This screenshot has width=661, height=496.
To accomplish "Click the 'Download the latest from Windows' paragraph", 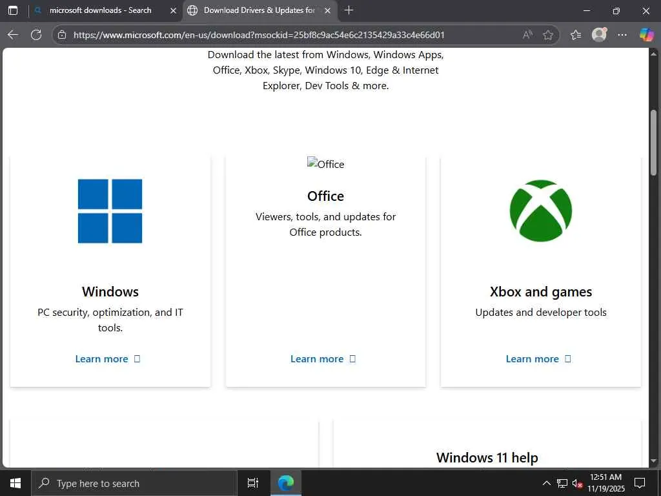I will (x=325, y=70).
